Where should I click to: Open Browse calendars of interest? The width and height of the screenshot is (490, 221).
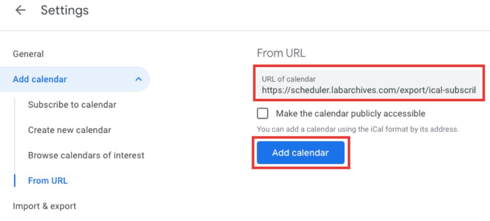pos(86,155)
